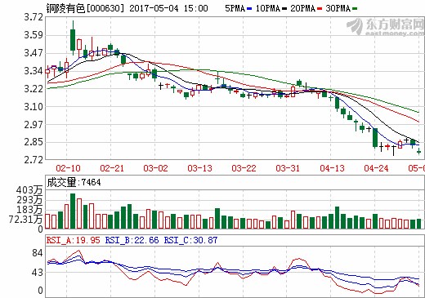Click the 3.10 price axis label

(x=34, y=106)
